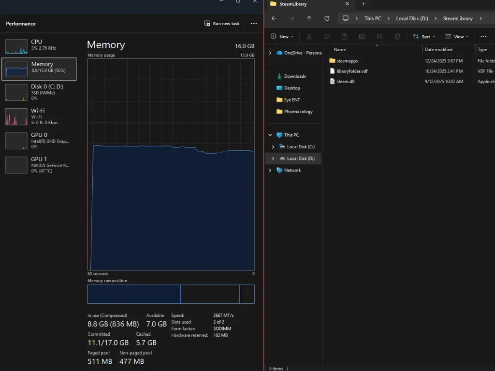Image resolution: width=495 pixels, height=371 pixels.
Task: Click the Refresh icon in File Explorer
Action: coord(327,18)
